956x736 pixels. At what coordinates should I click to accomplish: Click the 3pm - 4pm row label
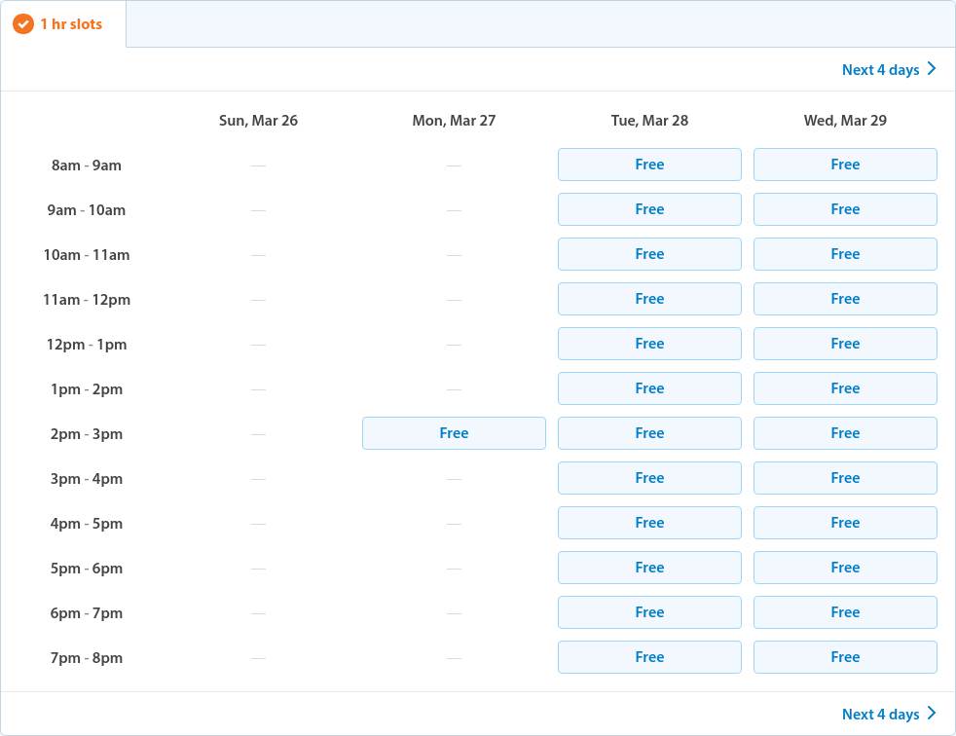pyautogui.click(x=87, y=479)
